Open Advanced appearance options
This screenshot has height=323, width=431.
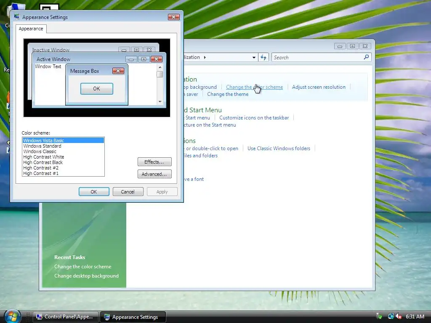click(154, 174)
